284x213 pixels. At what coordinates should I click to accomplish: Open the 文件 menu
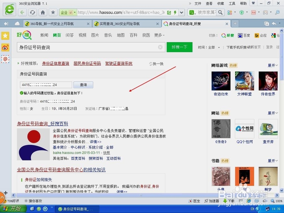click(198, 3)
